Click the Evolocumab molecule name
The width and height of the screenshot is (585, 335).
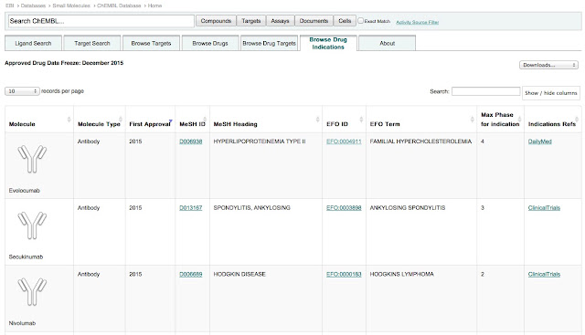pyautogui.click(x=25, y=191)
